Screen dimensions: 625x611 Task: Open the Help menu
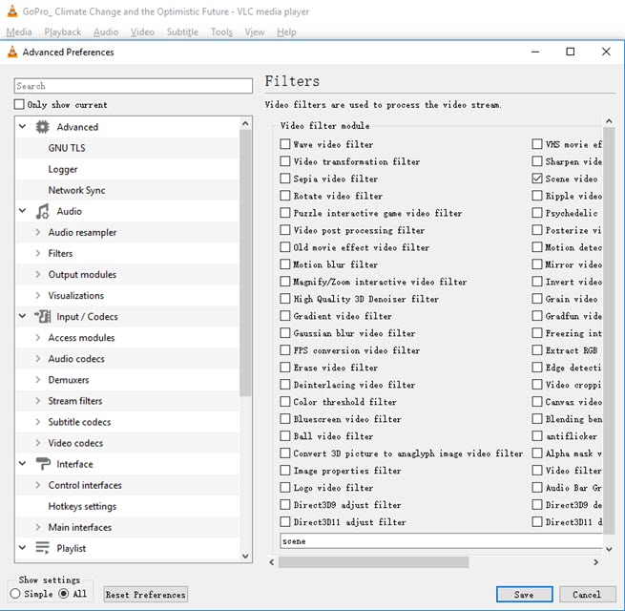click(x=286, y=32)
